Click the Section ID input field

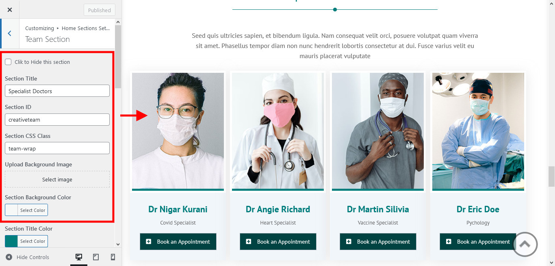point(57,120)
